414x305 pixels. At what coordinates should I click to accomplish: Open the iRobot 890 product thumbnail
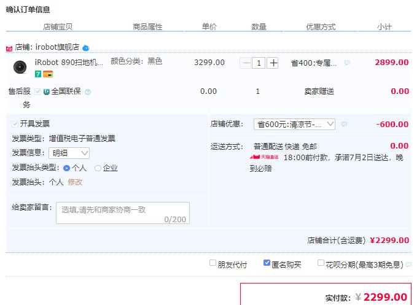tap(20, 67)
